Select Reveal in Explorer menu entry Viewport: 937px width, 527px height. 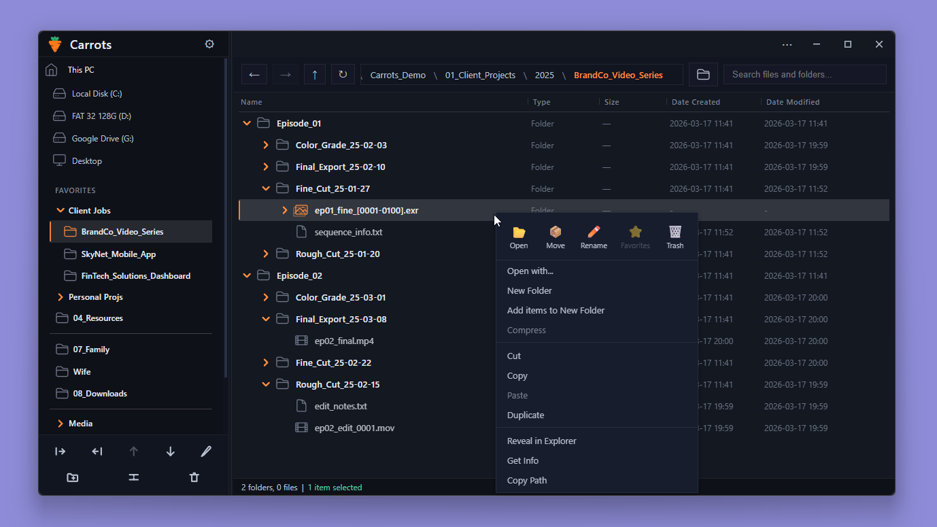tap(541, 441)
